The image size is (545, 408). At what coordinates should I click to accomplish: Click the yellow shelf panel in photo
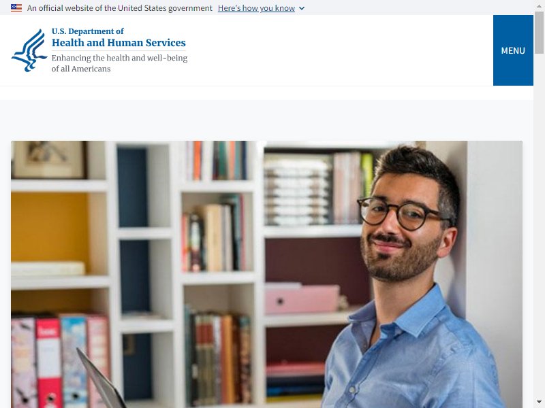pyautogui.click(x=49, y=227)
